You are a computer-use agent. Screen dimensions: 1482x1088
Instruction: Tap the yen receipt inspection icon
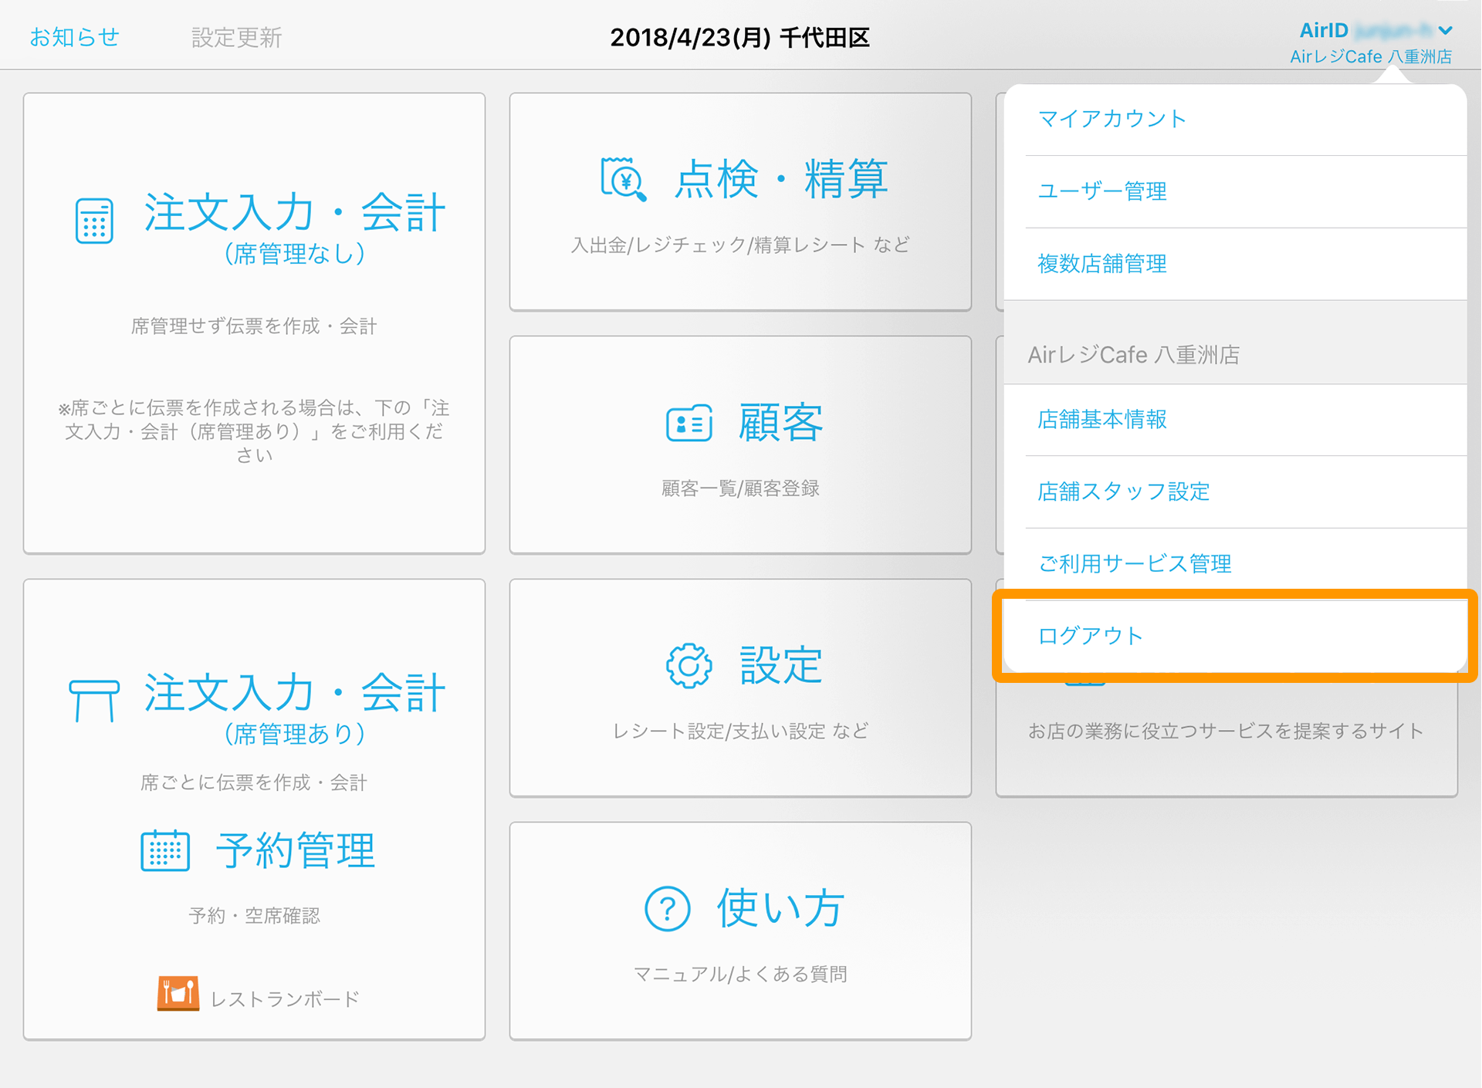tap(624, 179)
